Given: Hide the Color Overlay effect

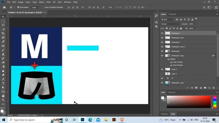Looking at the screenshot, I should tap(171, 62).
